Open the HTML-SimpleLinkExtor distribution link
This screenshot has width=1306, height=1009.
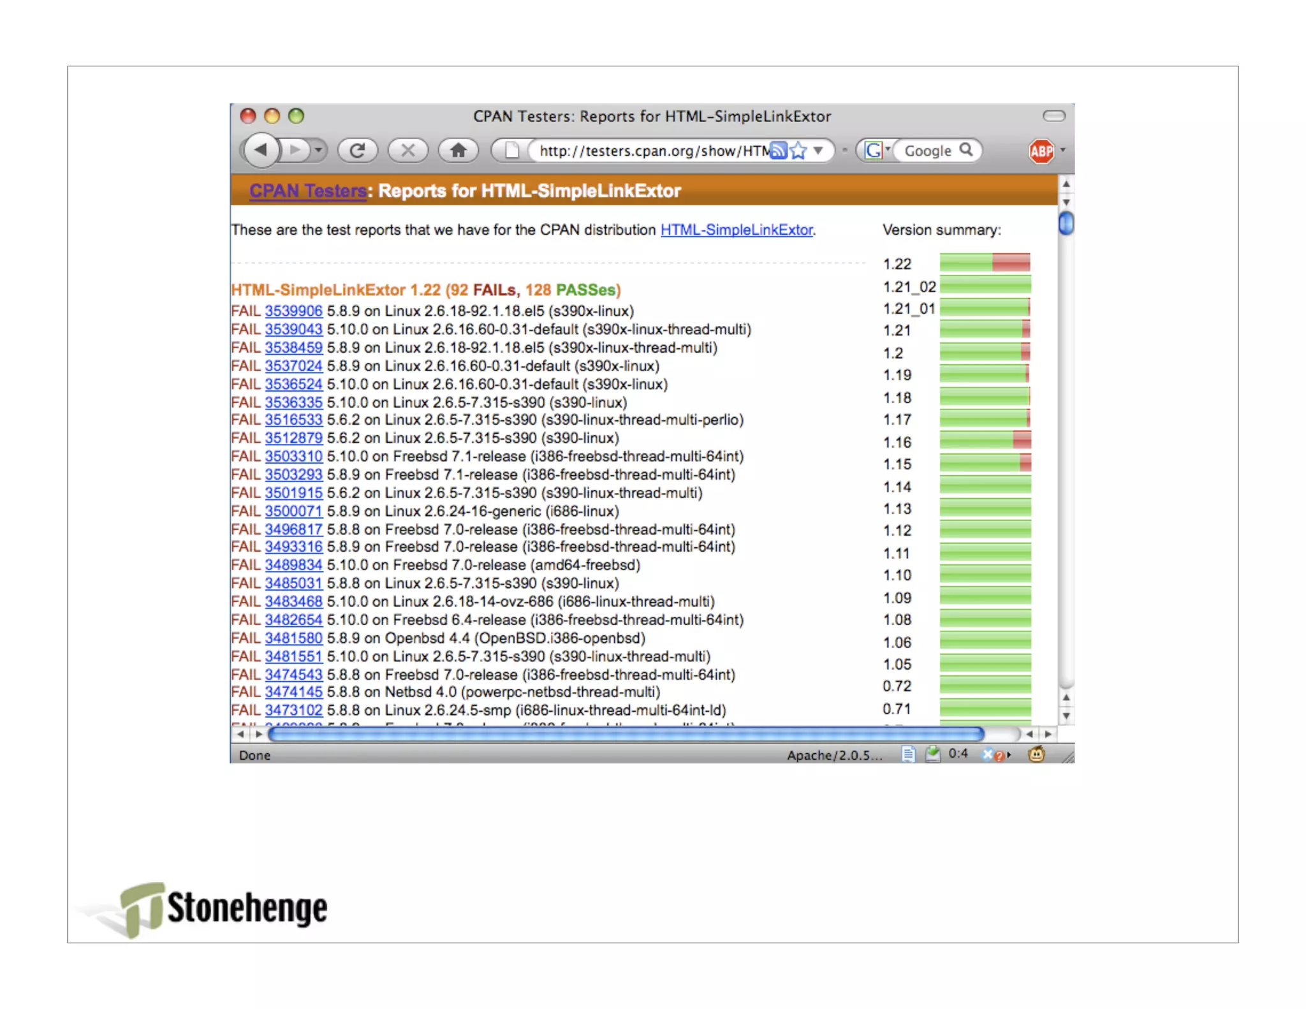[737, 230]
